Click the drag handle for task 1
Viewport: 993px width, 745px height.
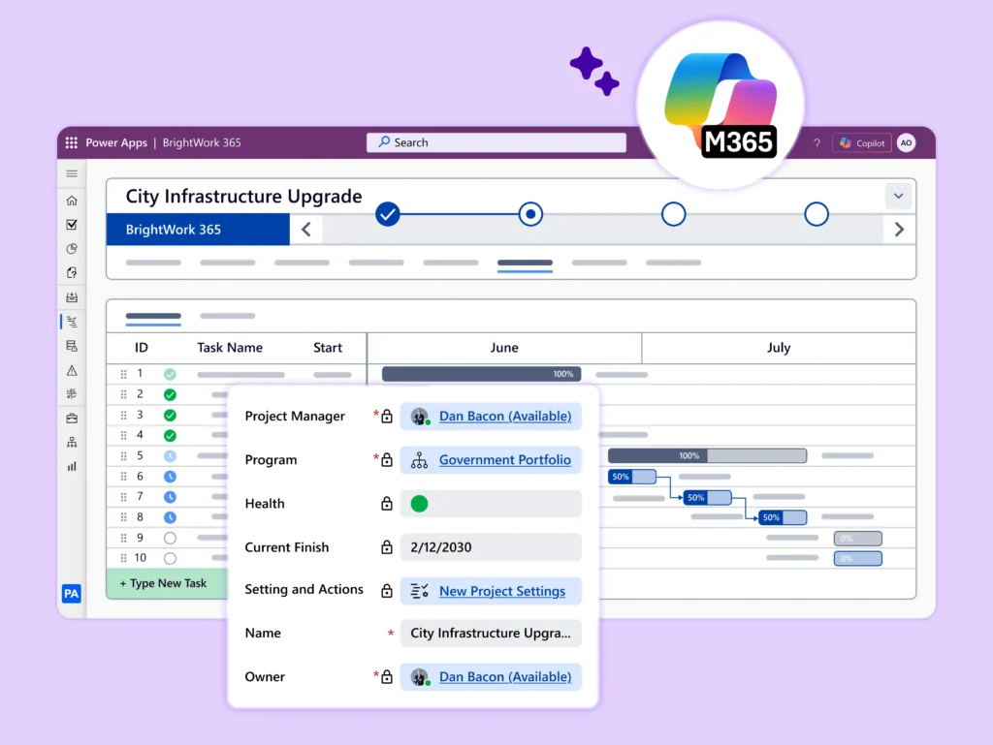pyautogui.click(x=123, y=374)
